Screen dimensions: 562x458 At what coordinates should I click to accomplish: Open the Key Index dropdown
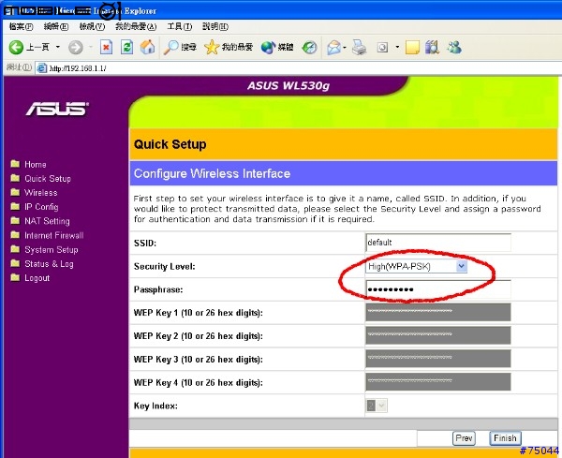377,406
